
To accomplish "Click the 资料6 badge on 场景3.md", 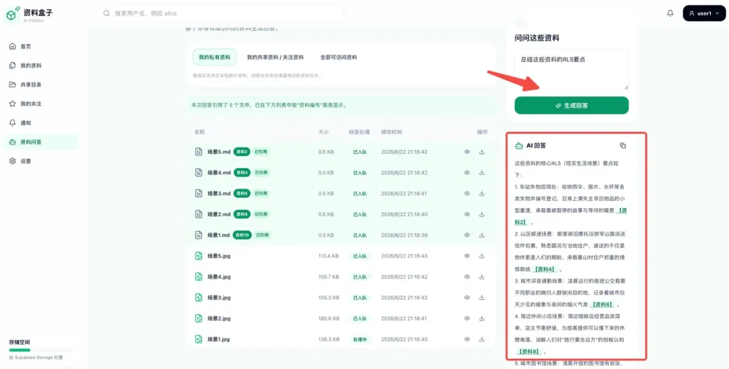I will tap(242, 193).
